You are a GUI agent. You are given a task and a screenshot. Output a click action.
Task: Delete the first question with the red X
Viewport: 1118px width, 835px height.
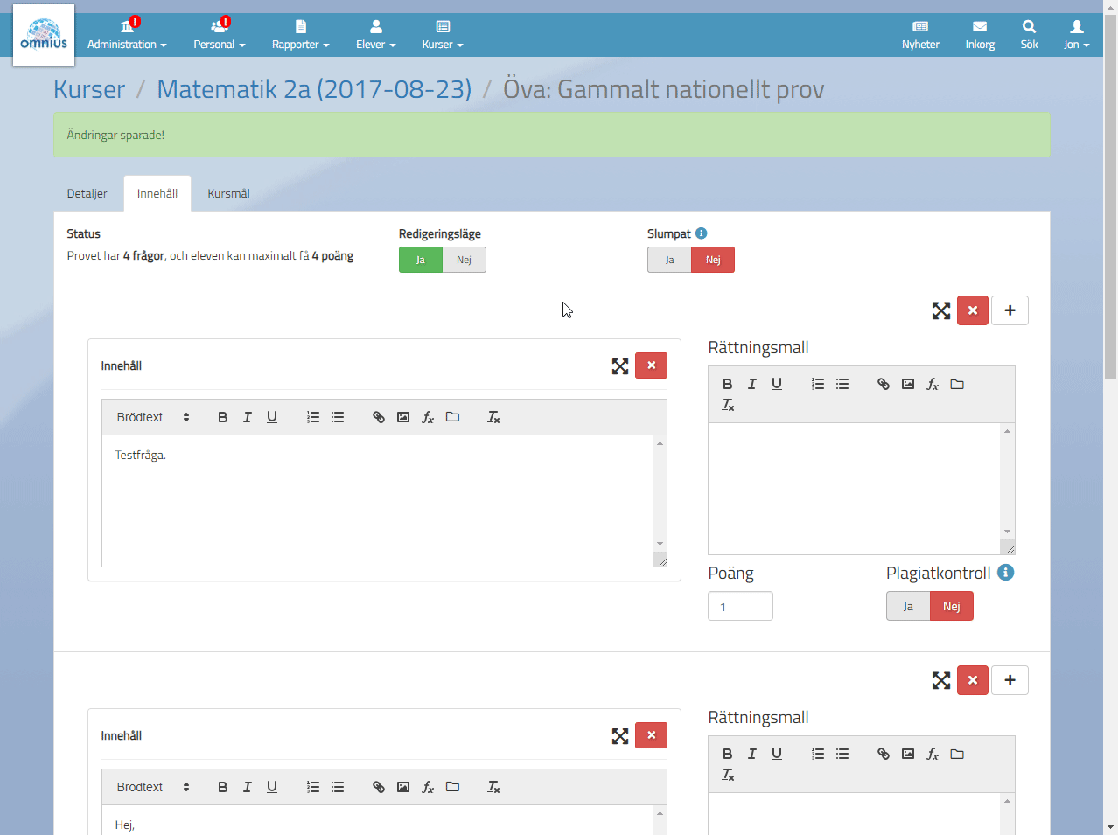click(x=973, y=310)
